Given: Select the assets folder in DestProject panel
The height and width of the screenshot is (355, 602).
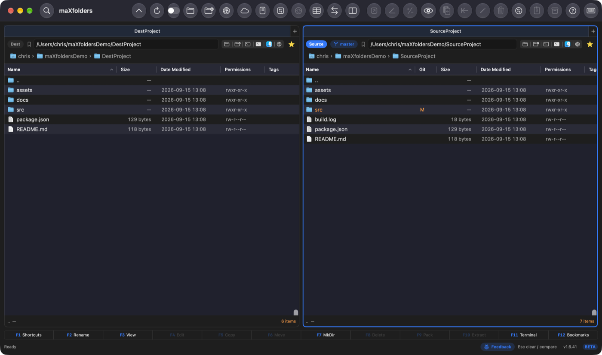Looking at the screenshot, I should pos(152,90).
